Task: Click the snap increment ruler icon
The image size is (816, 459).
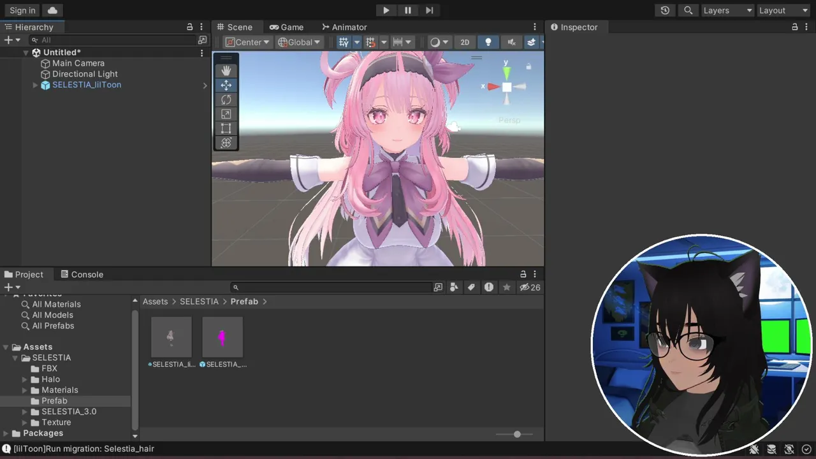Action: click(398, 42)
